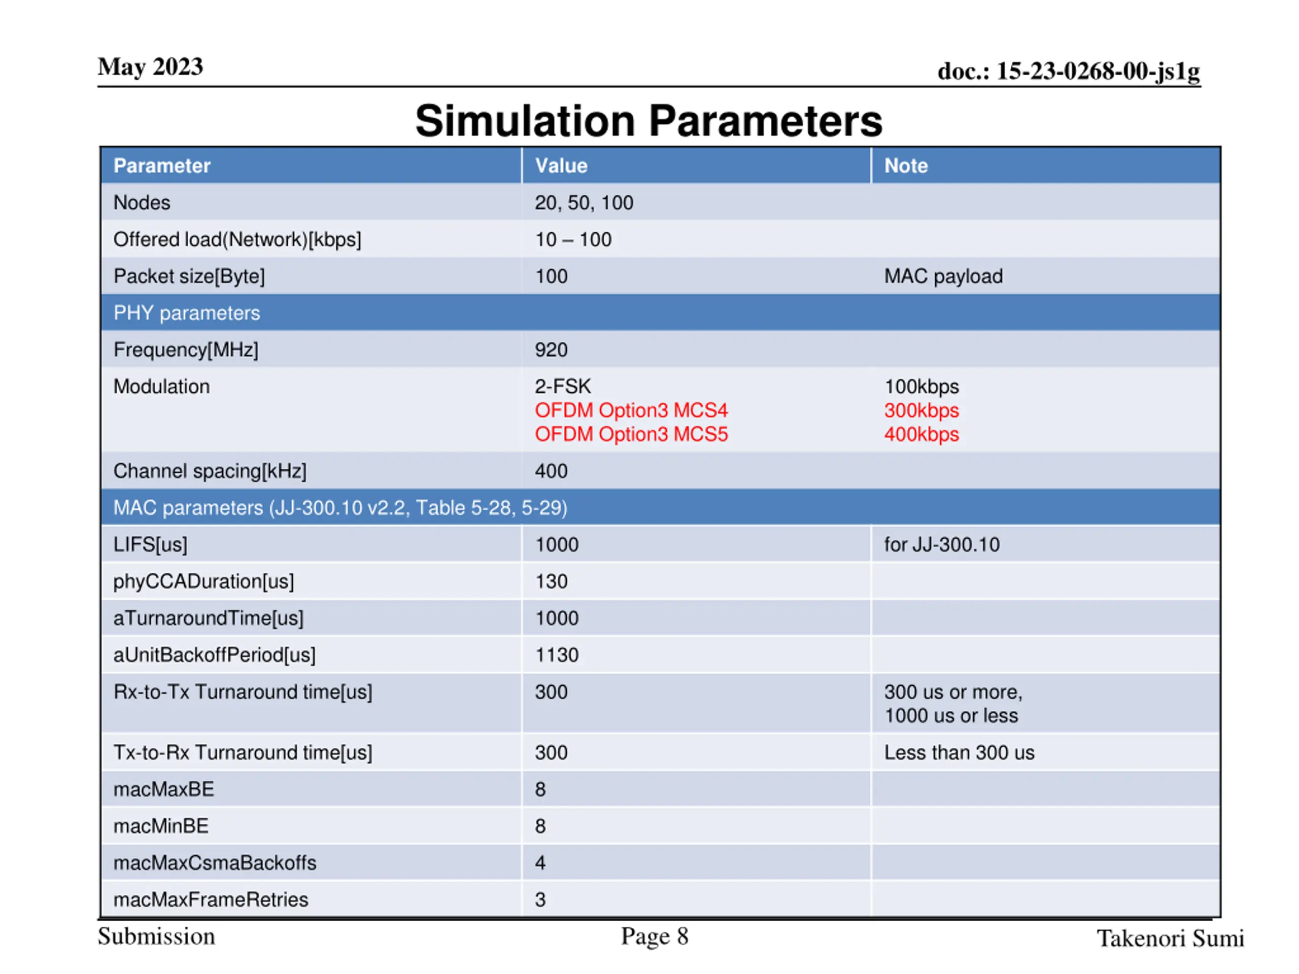This screenshot has width=1299, height=974.
Task: Select the 'Nodes' parameter cell
Action: (311, 202)
